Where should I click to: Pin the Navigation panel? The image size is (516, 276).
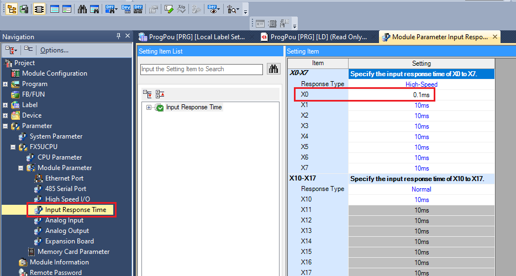click(x=118, y=36)
